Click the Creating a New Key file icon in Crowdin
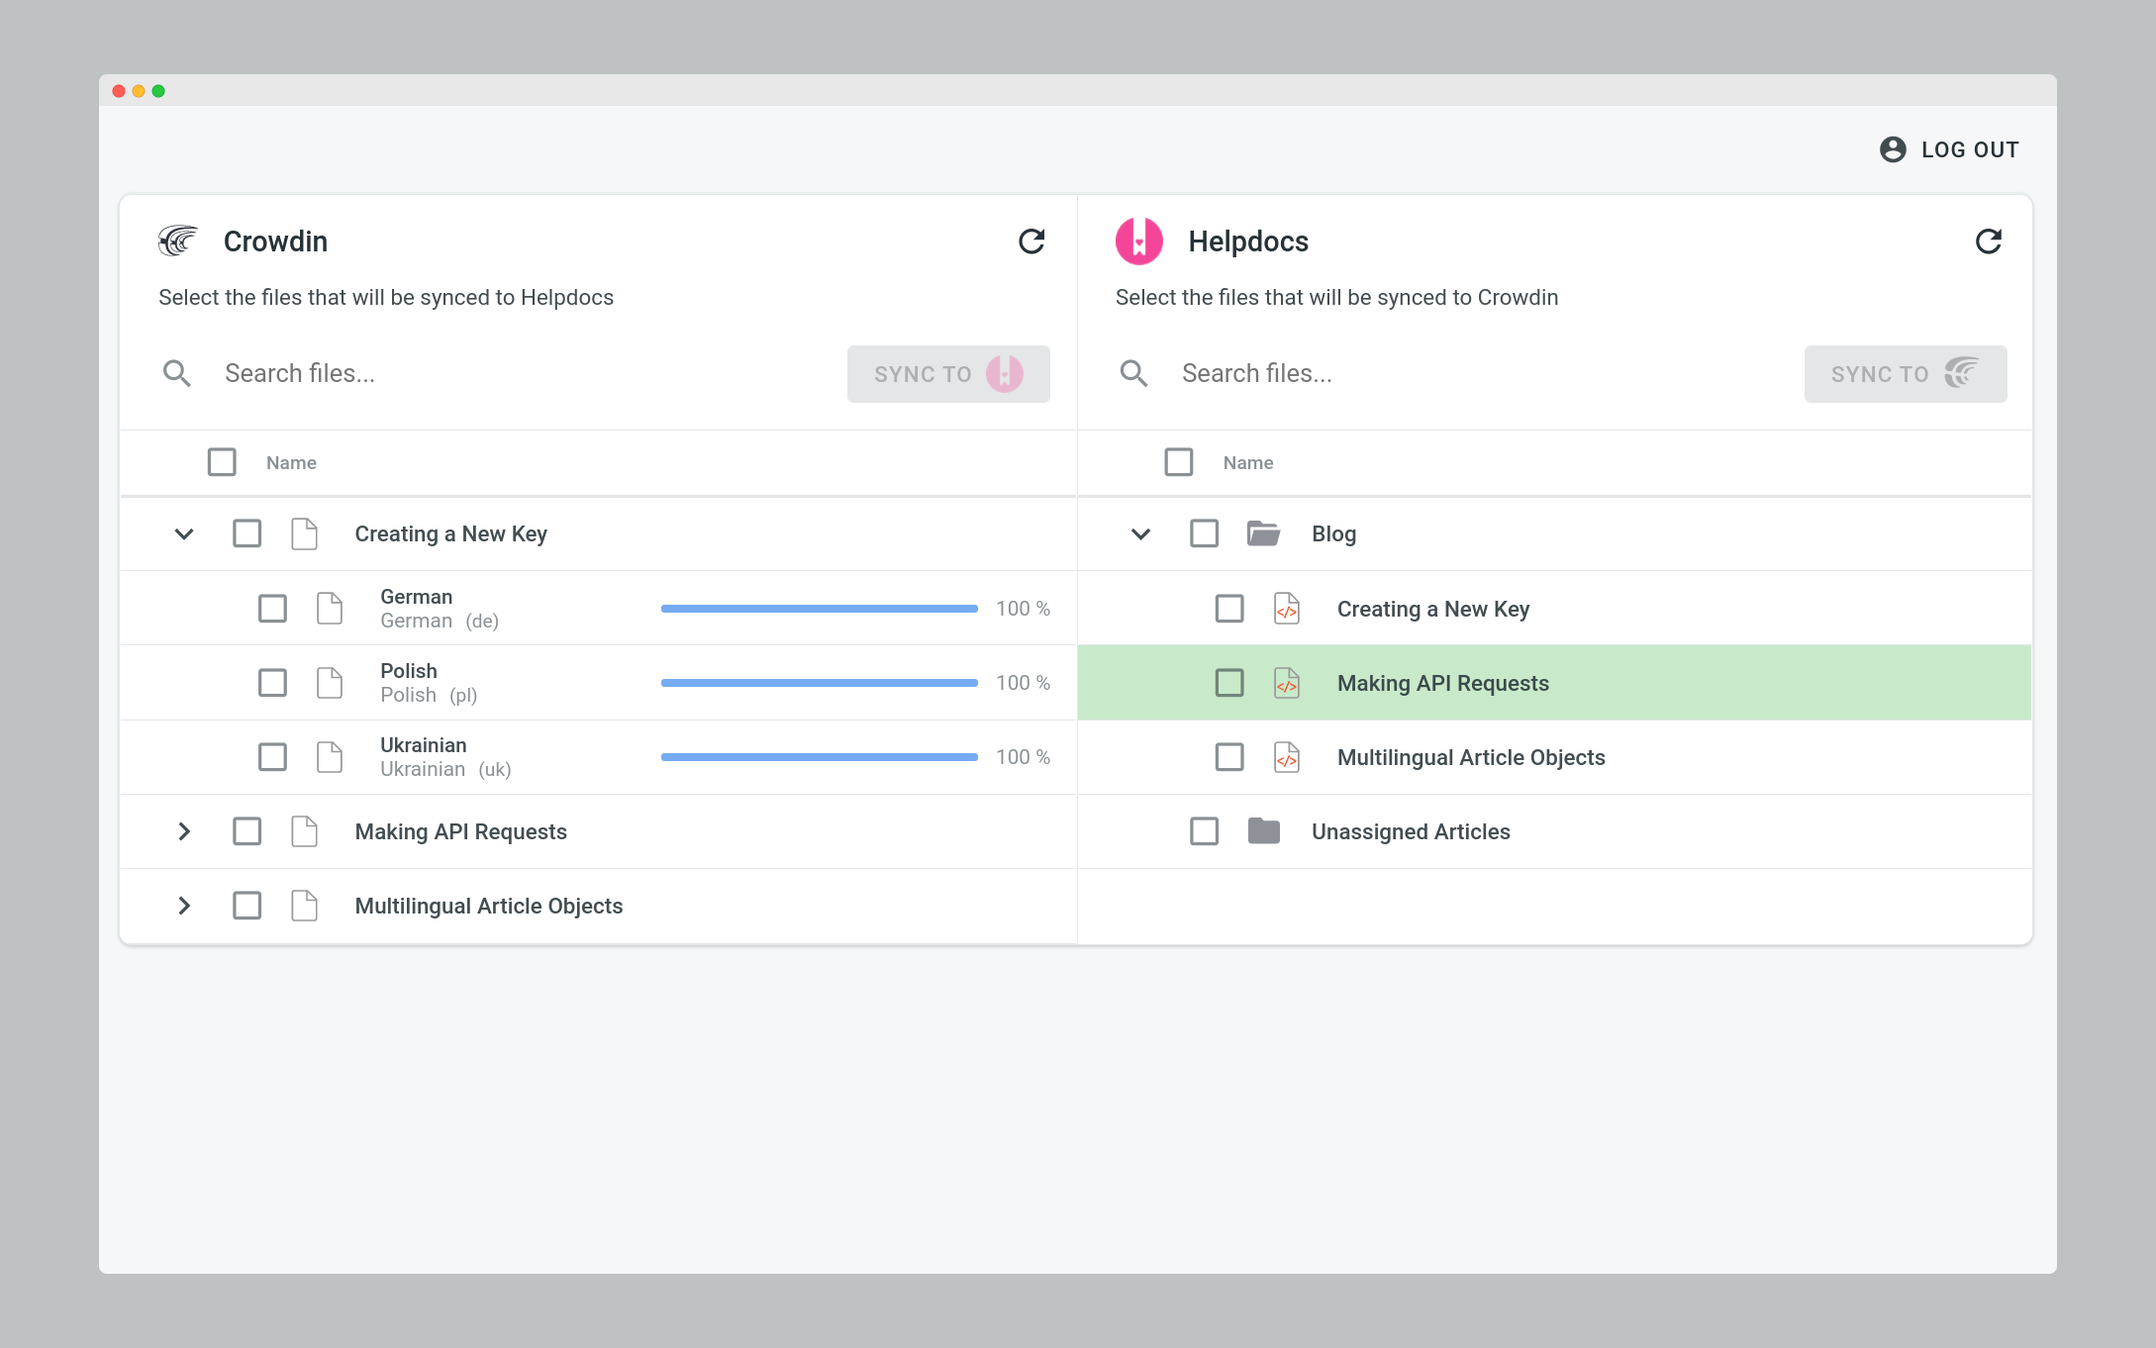 point(305,533)
